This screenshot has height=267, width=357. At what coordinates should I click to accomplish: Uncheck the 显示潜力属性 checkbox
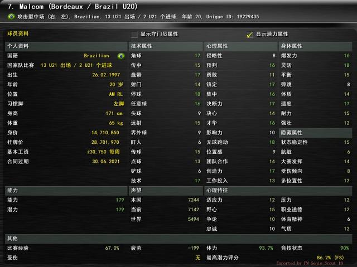(249, 35)
